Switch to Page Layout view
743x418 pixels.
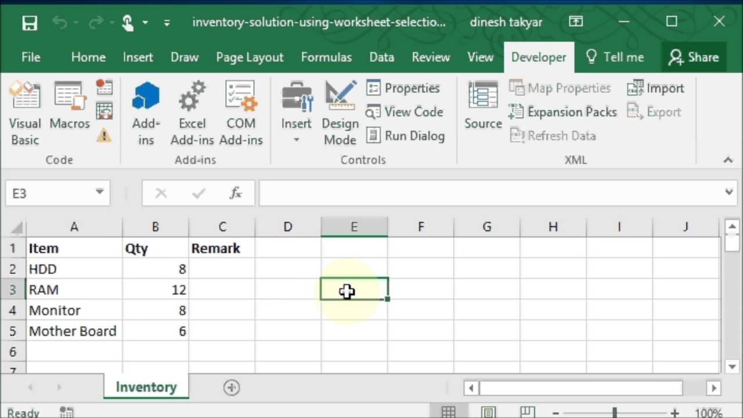[488, 413]
